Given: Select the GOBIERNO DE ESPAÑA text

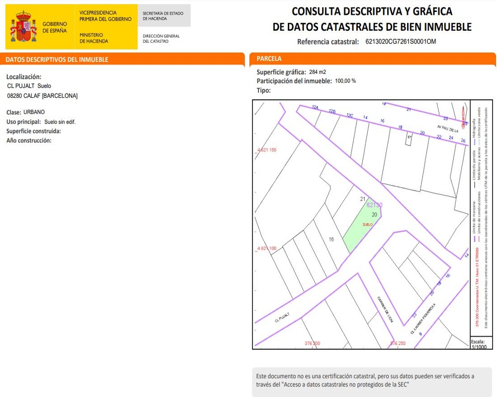Looking at the screenshot, I should [x=55, y=27].
